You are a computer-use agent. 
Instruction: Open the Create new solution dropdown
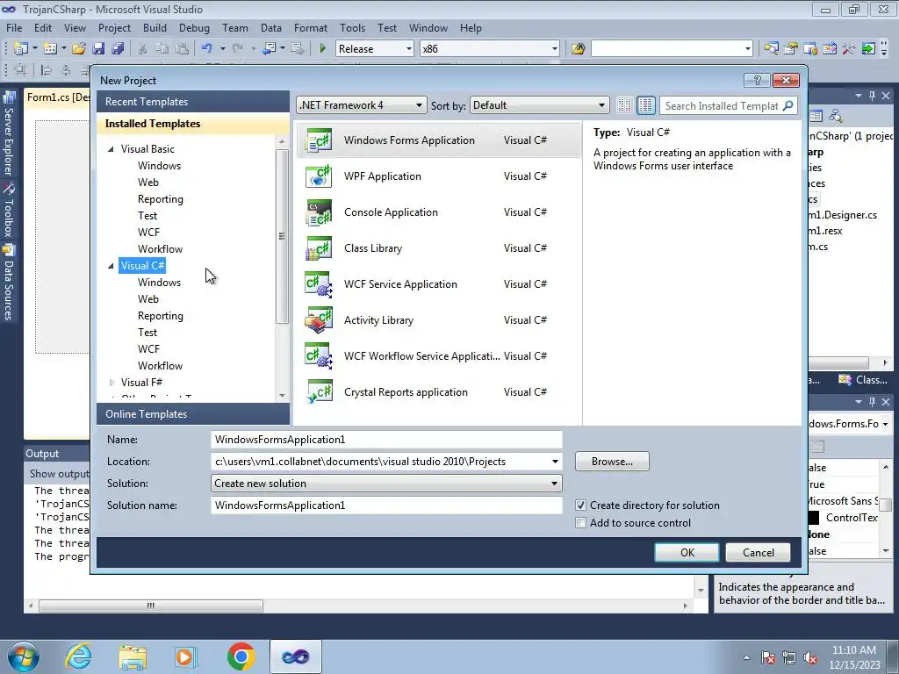coord(386,484)
